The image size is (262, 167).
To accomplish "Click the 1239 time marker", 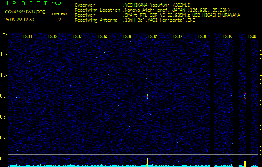I will (x=227, y=37).
